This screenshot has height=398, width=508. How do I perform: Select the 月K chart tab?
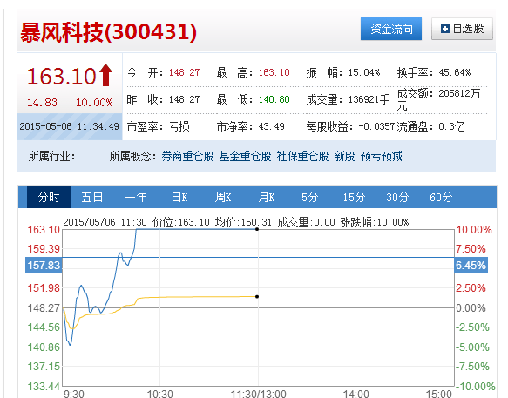[267, 197]
